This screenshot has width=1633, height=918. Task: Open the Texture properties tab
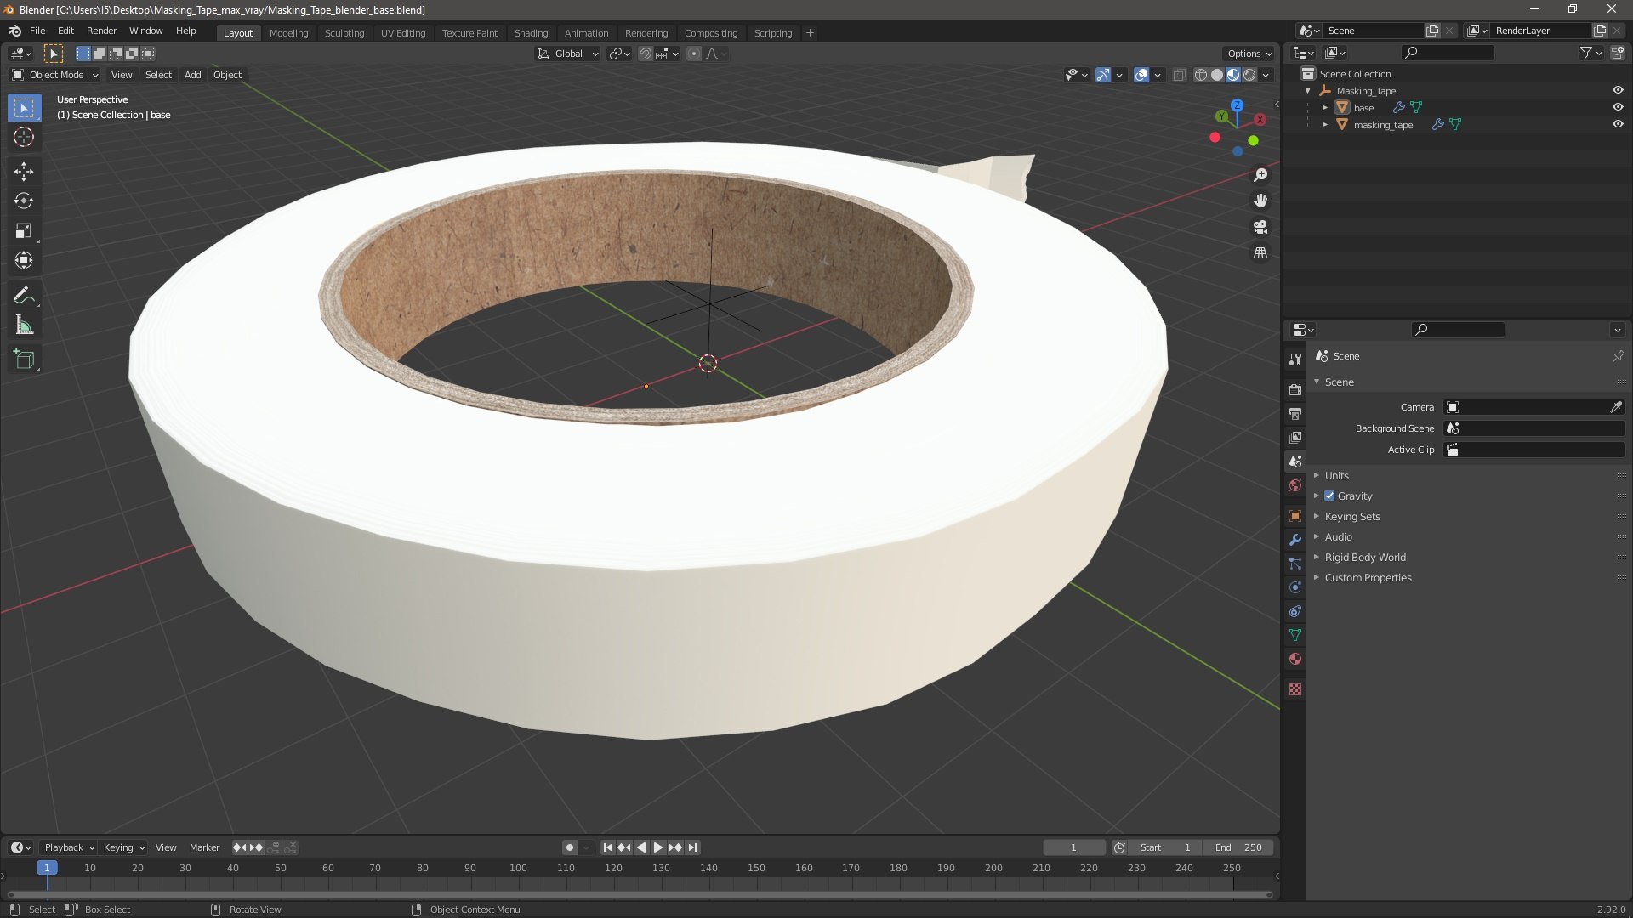[x=1295, y=689]
